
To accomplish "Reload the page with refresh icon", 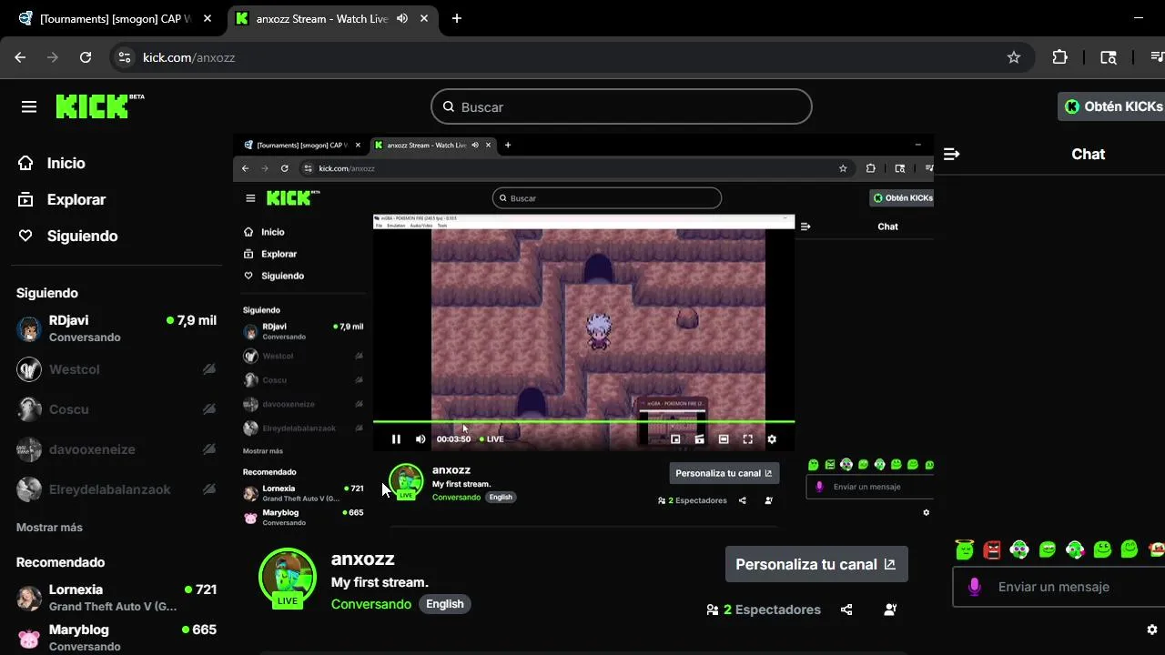I will 86,57.
